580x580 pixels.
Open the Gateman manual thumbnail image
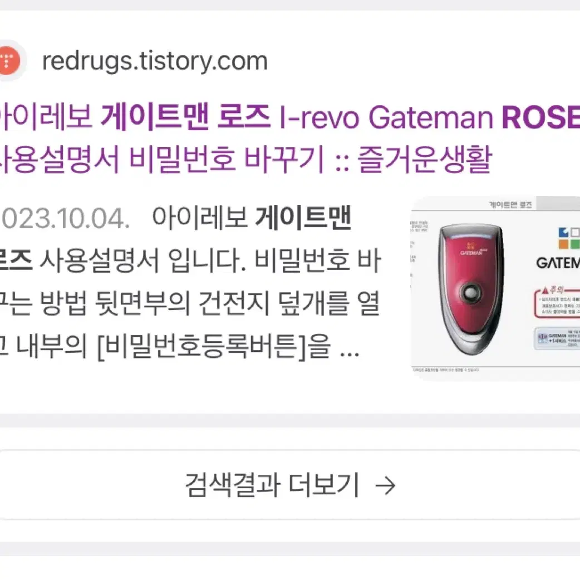pos(495,288)
